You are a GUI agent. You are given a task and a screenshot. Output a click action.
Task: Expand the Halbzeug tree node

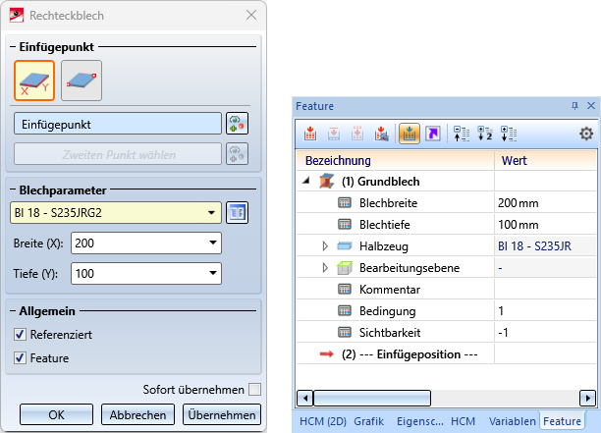(325, 245)
